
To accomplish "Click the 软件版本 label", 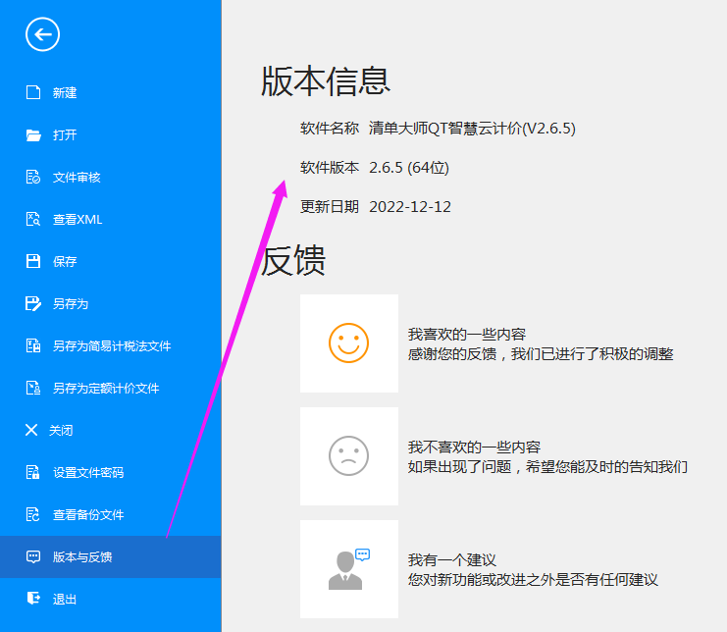I will click(330, 168).
